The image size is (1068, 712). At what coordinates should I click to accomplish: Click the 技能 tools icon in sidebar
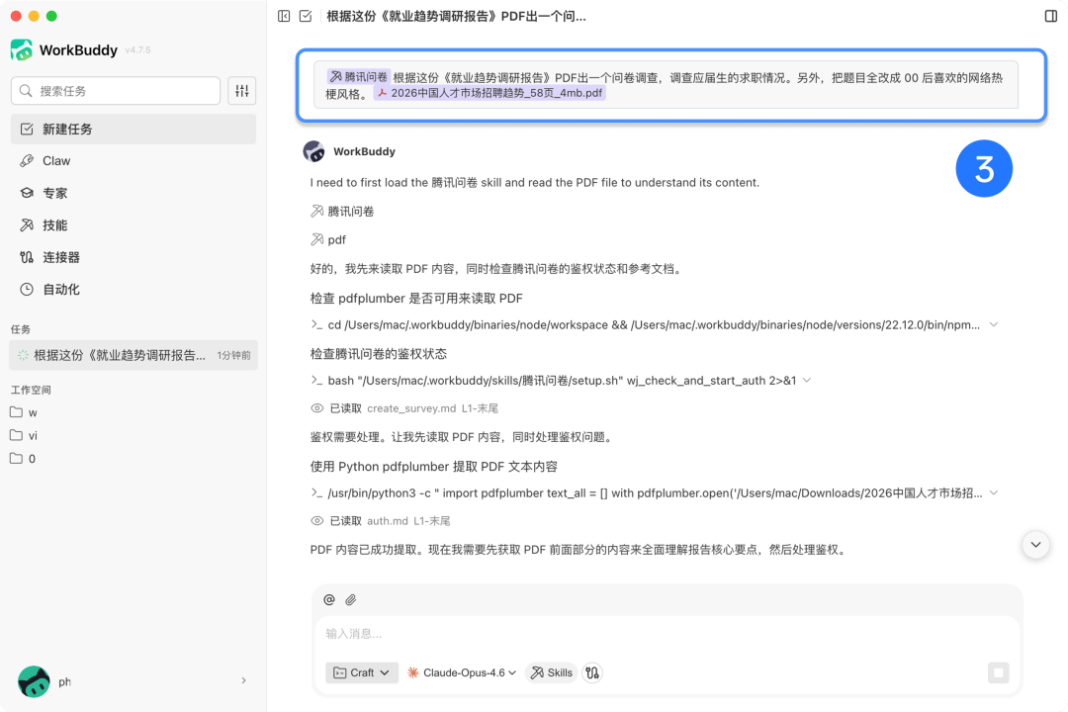click(x=27, y=224)
